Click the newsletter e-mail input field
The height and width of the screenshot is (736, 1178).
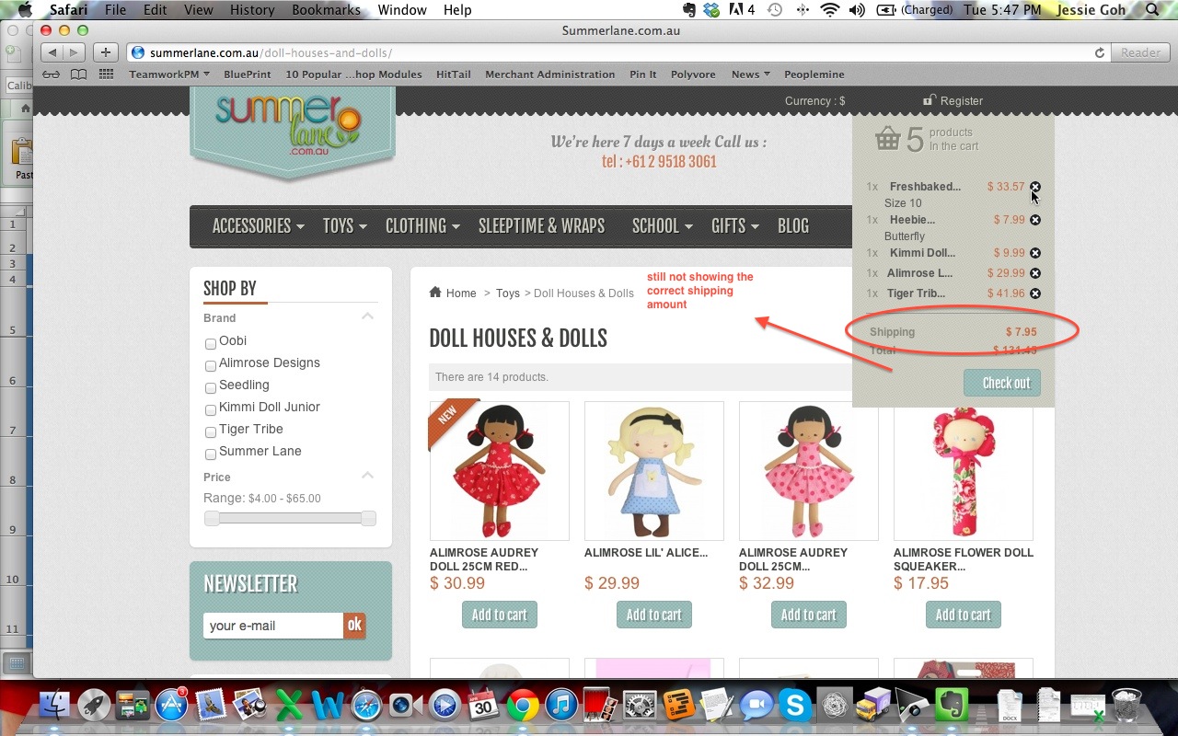click(273, 626)
